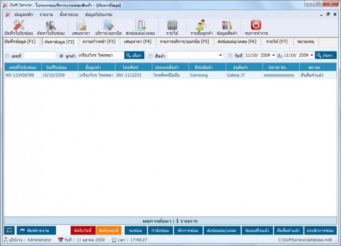Switch to เสนอราคา [F4] tab

[x=137, y=42]
